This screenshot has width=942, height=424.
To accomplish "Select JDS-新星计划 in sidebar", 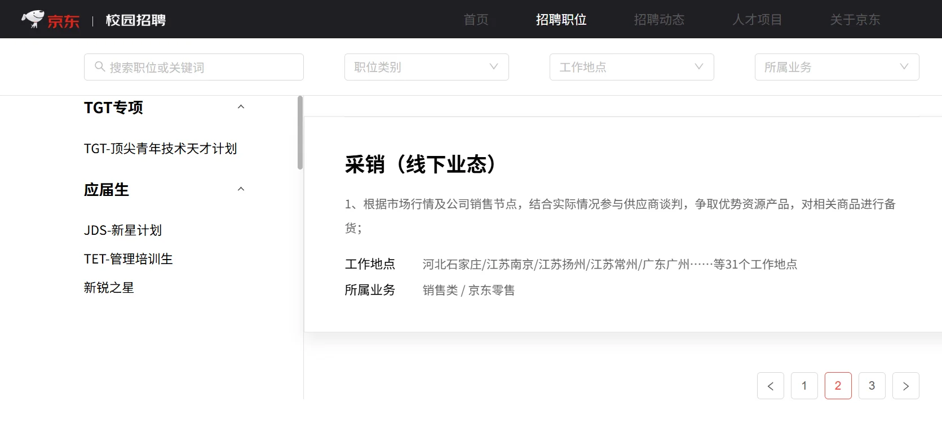I will click(123, 230).
